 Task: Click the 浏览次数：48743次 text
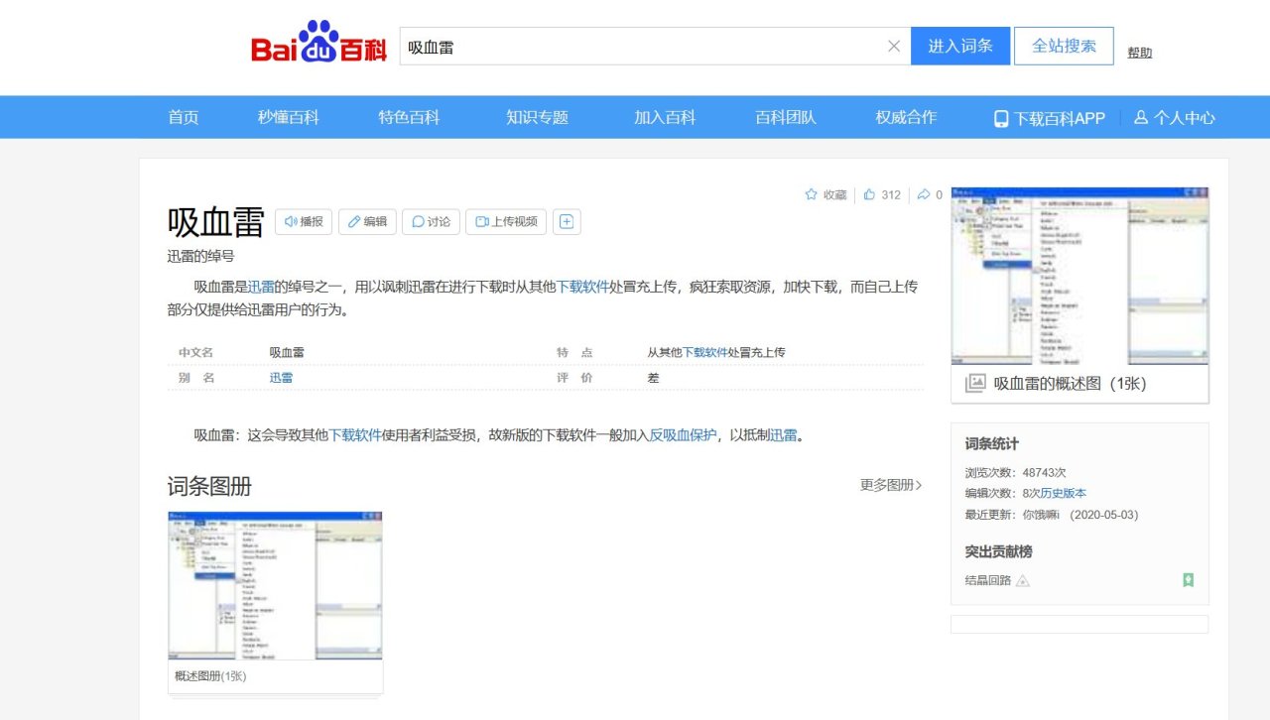pos(1016,472)
